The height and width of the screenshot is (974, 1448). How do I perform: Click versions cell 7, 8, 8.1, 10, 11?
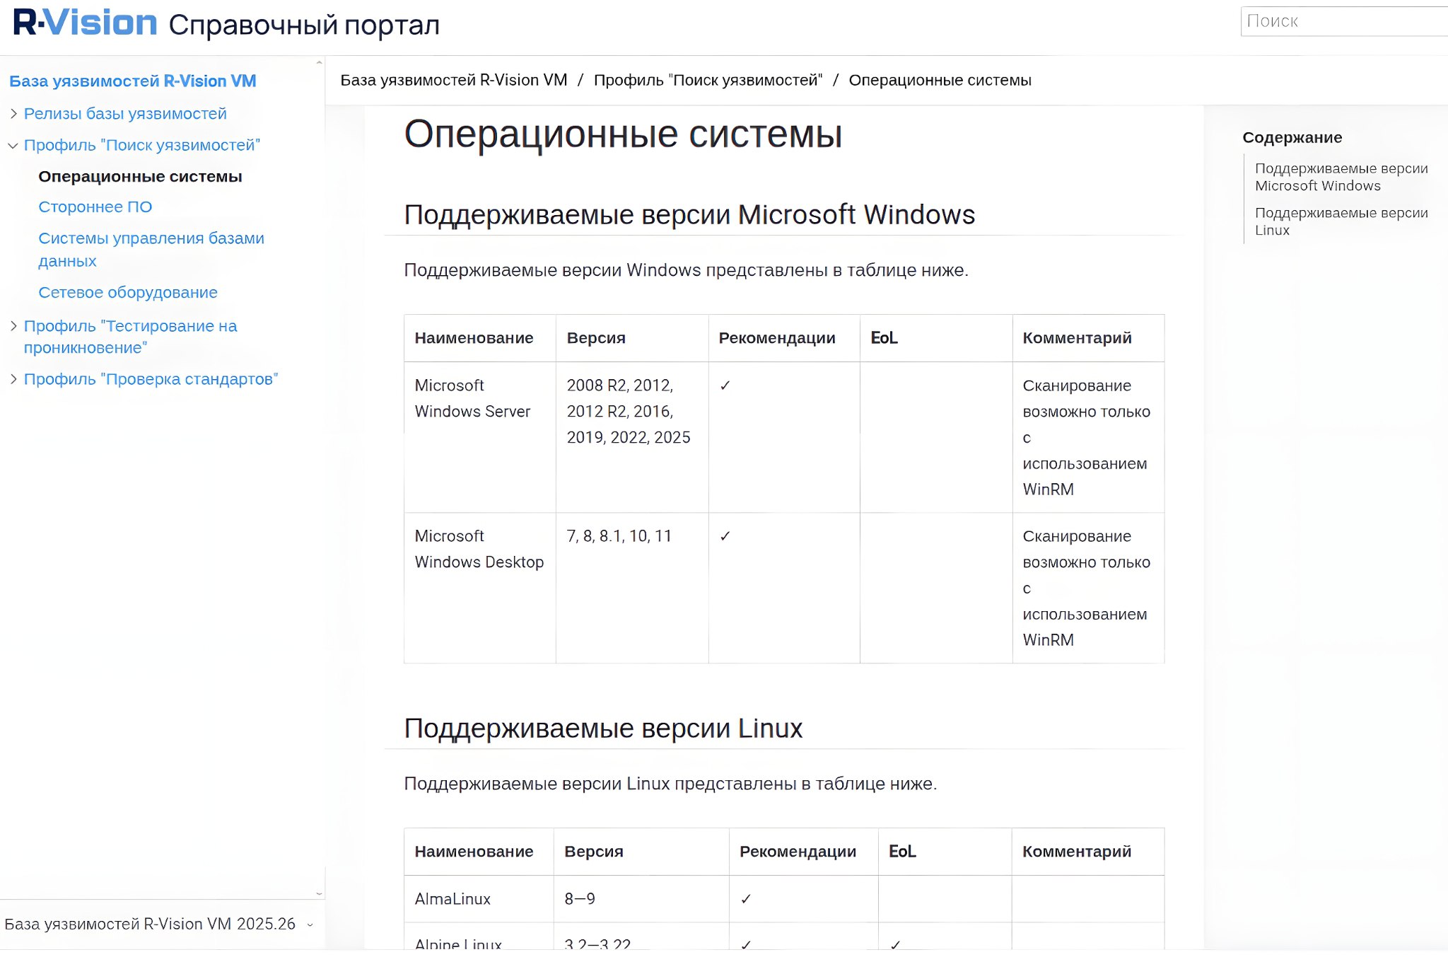[x=632, y=588]
